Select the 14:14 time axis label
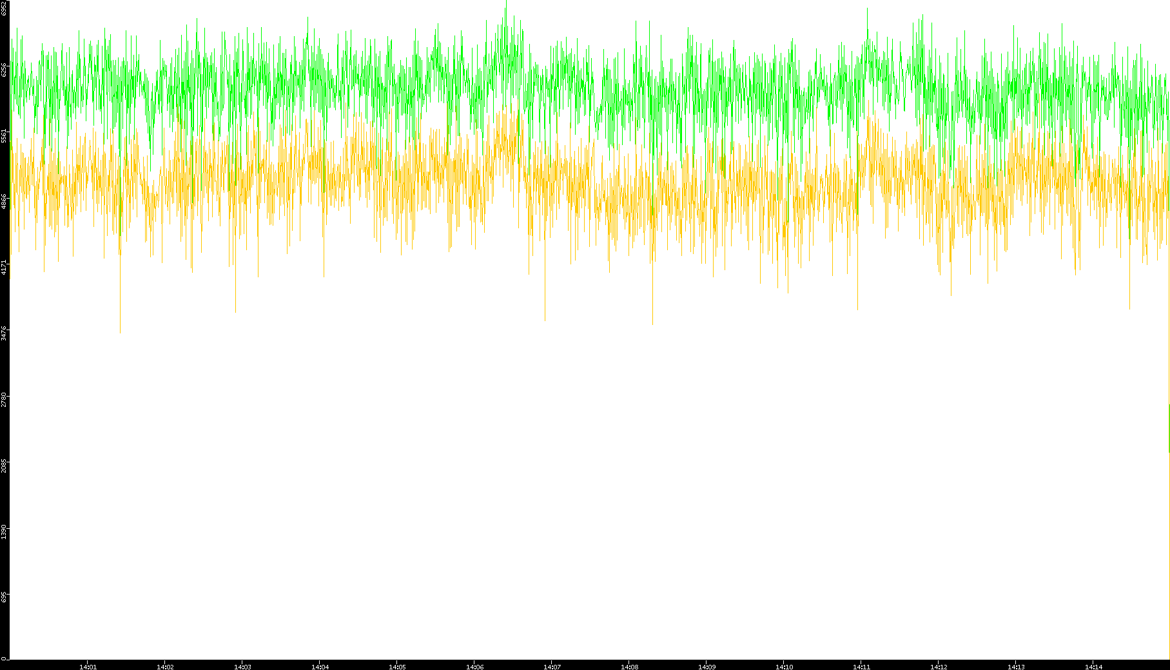 tap(1093, 667)
